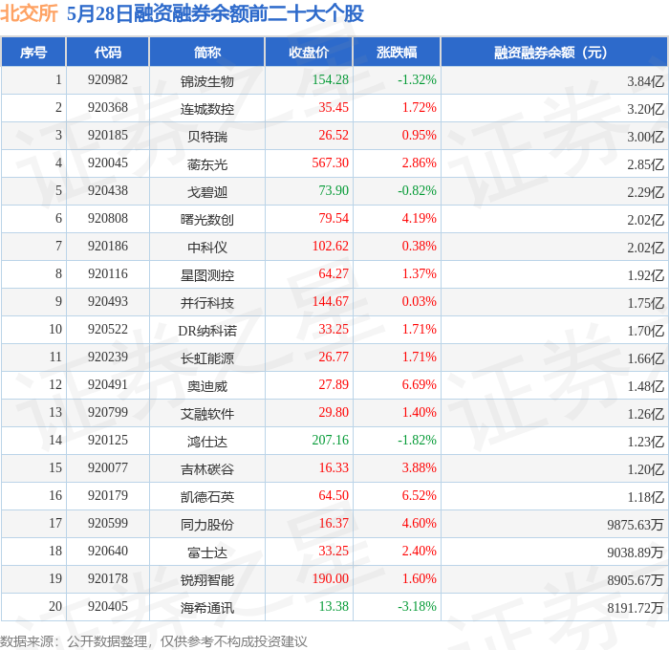Image resolution: width=669 pixels, height=650 pixels.
Task: Click 6.69% change for 奥迪威
Action: 419,384
